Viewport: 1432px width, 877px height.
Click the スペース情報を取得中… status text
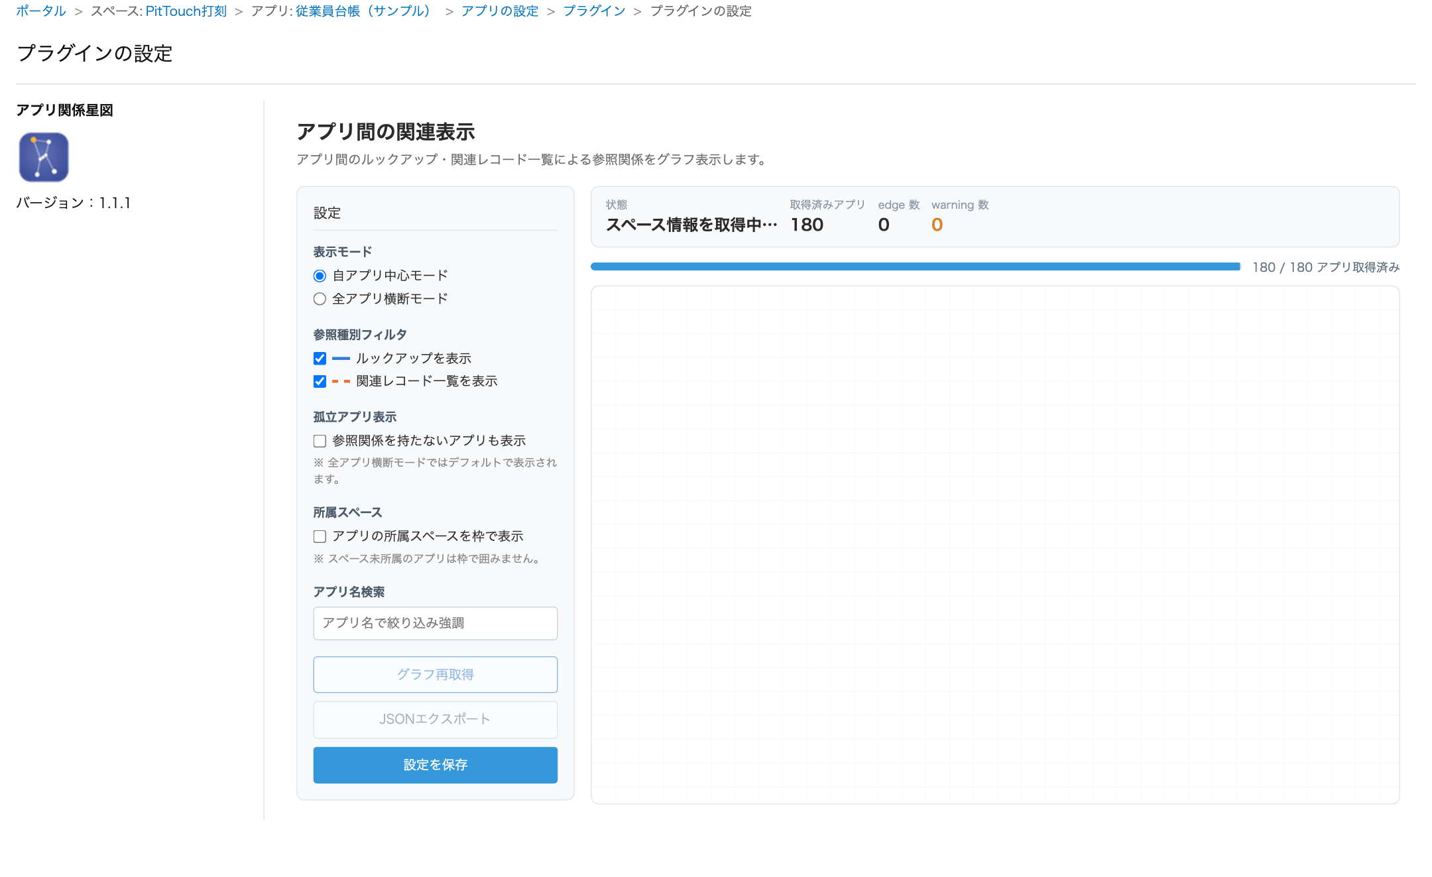click(691, 225)
